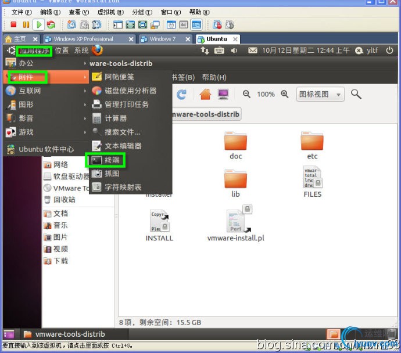Expand the 图形 submenu
The width and height of the screenshot is (401, 353).
[46, 105]
